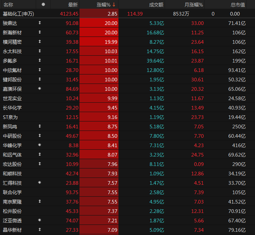Select stock name 新凤鸣
255x235 pixels.
click(10, 127)
